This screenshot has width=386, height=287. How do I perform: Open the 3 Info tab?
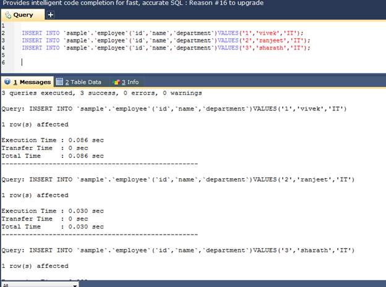tap(126, 82)
